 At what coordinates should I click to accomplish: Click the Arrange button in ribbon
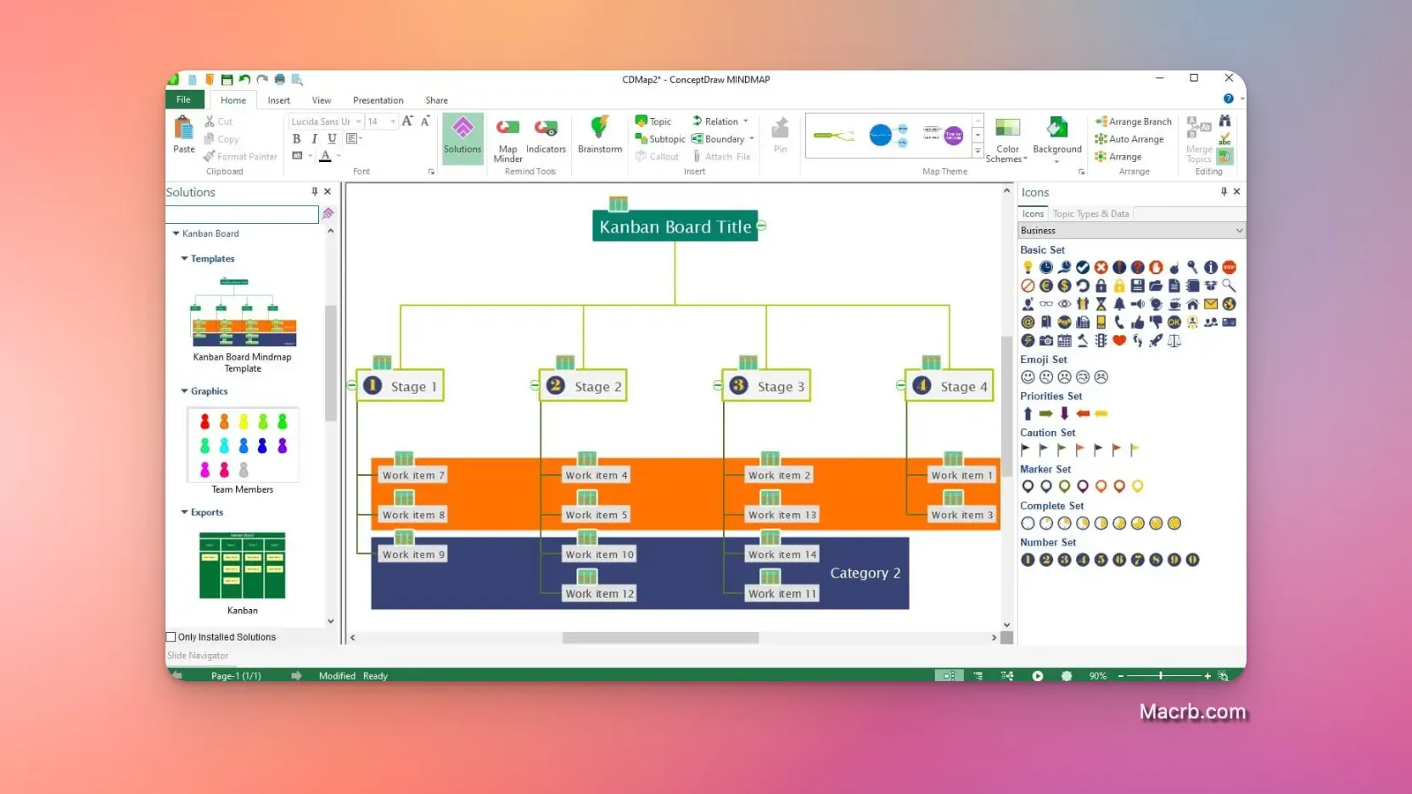point(1118,157)
